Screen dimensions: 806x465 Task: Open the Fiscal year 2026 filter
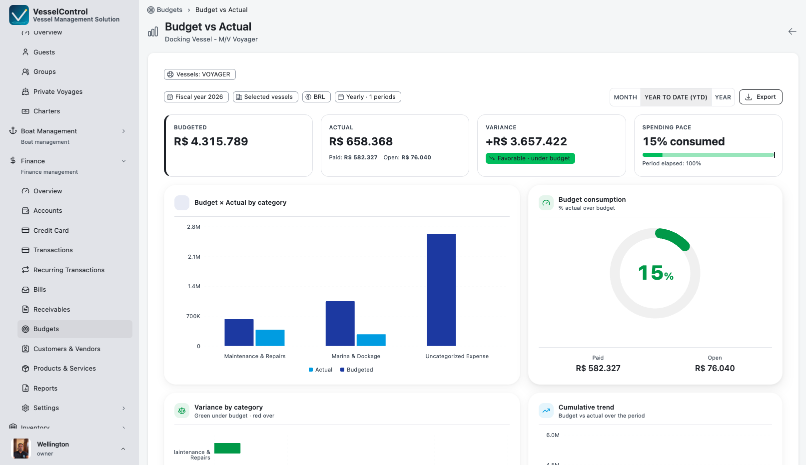(196, 97)
